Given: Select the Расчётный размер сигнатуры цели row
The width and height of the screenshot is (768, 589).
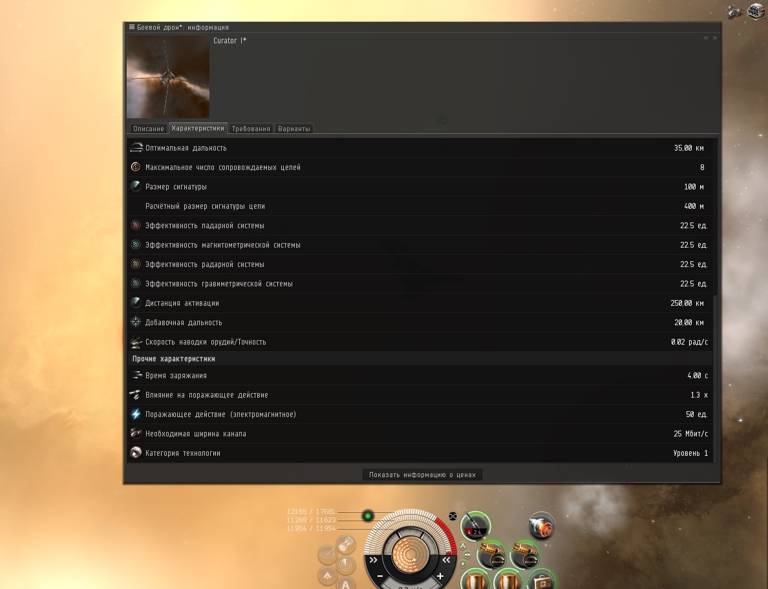Looking at the screenshot, I should (420, 206).
